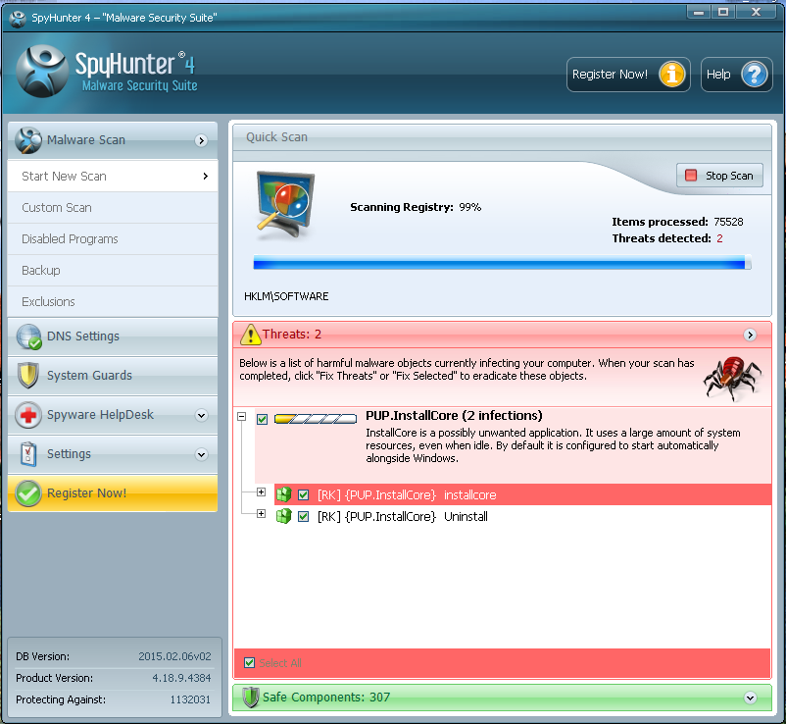The width and height of the screenshot is (786, 724).
Task: Expand the installcore infection row
Action: click(x=261, y=491)
